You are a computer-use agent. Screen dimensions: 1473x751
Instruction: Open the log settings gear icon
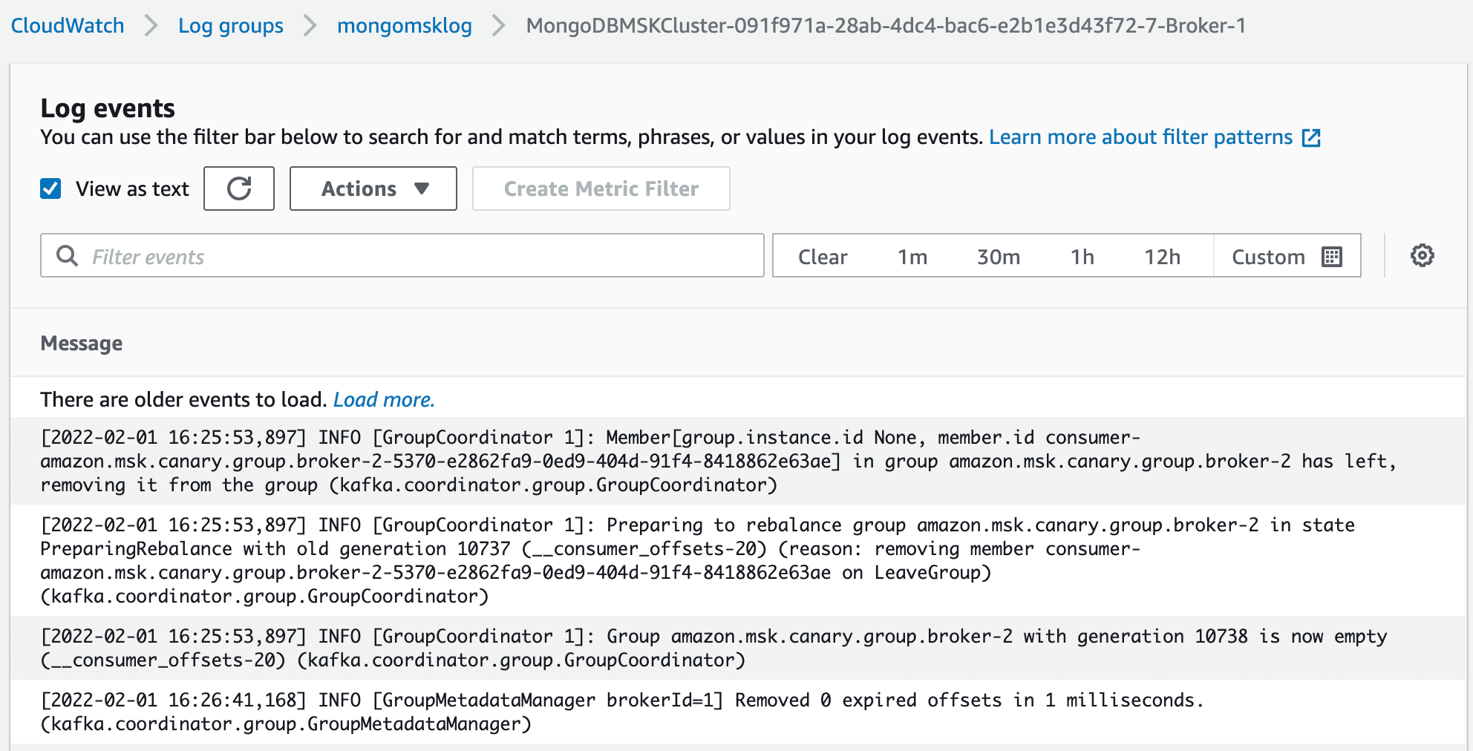coord(1422,256)
